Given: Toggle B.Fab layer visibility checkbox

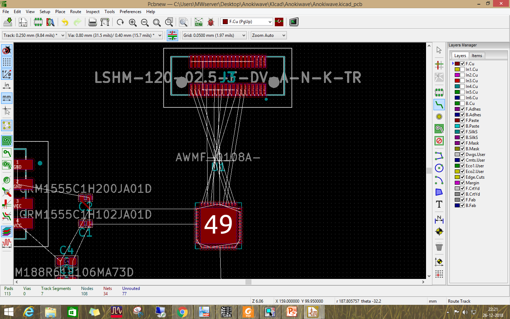Looking at the screenshot, I should point(463,206).
